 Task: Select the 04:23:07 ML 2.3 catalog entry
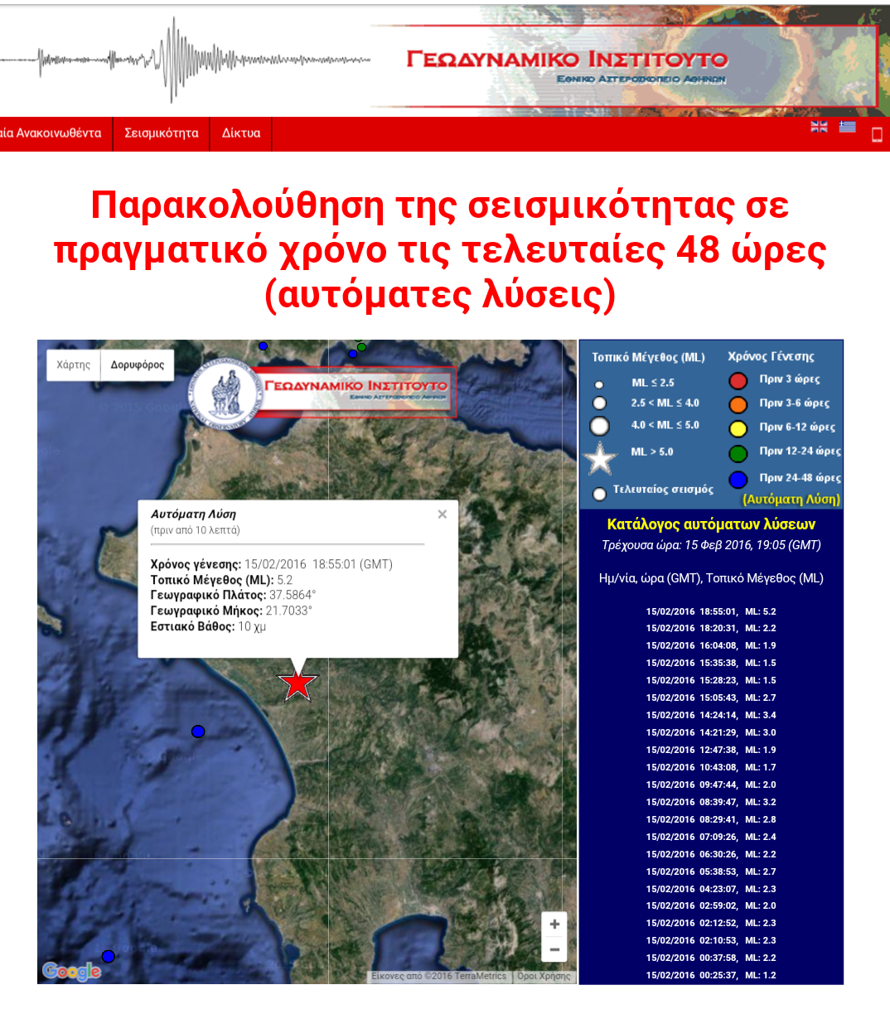711,889
